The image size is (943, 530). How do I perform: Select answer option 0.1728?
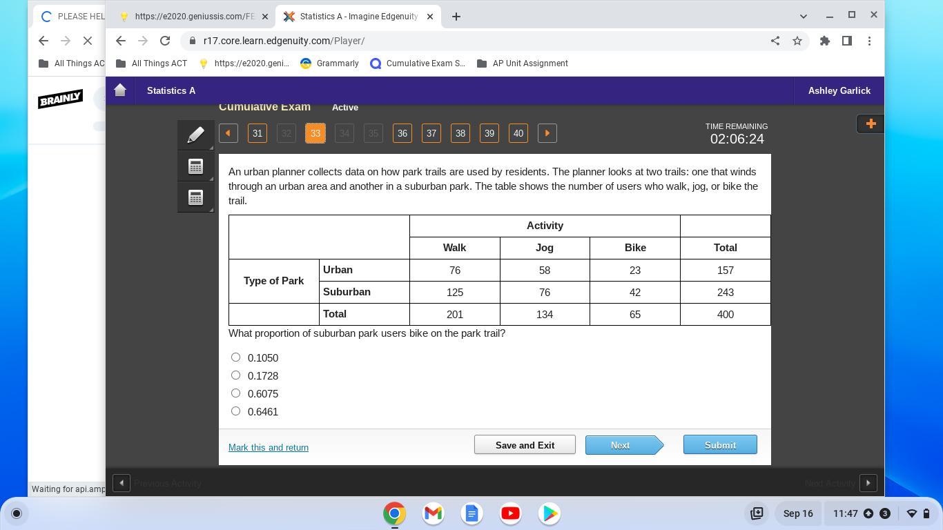(236, 375)
